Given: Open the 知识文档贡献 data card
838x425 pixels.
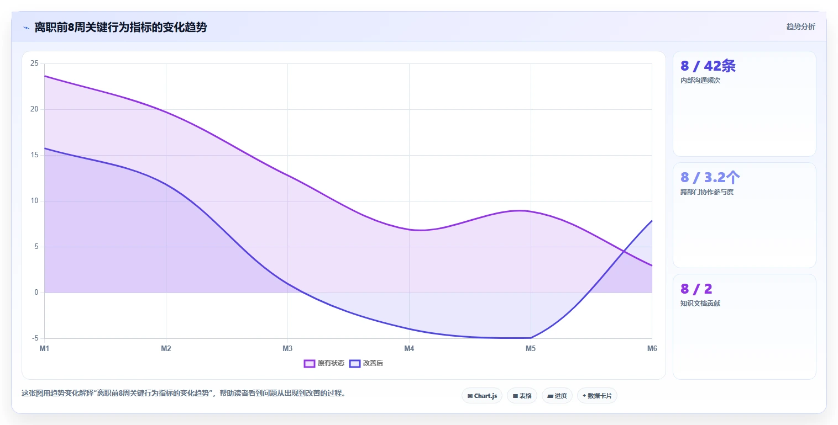Looking at the screenshot, I should click(744, 327).
